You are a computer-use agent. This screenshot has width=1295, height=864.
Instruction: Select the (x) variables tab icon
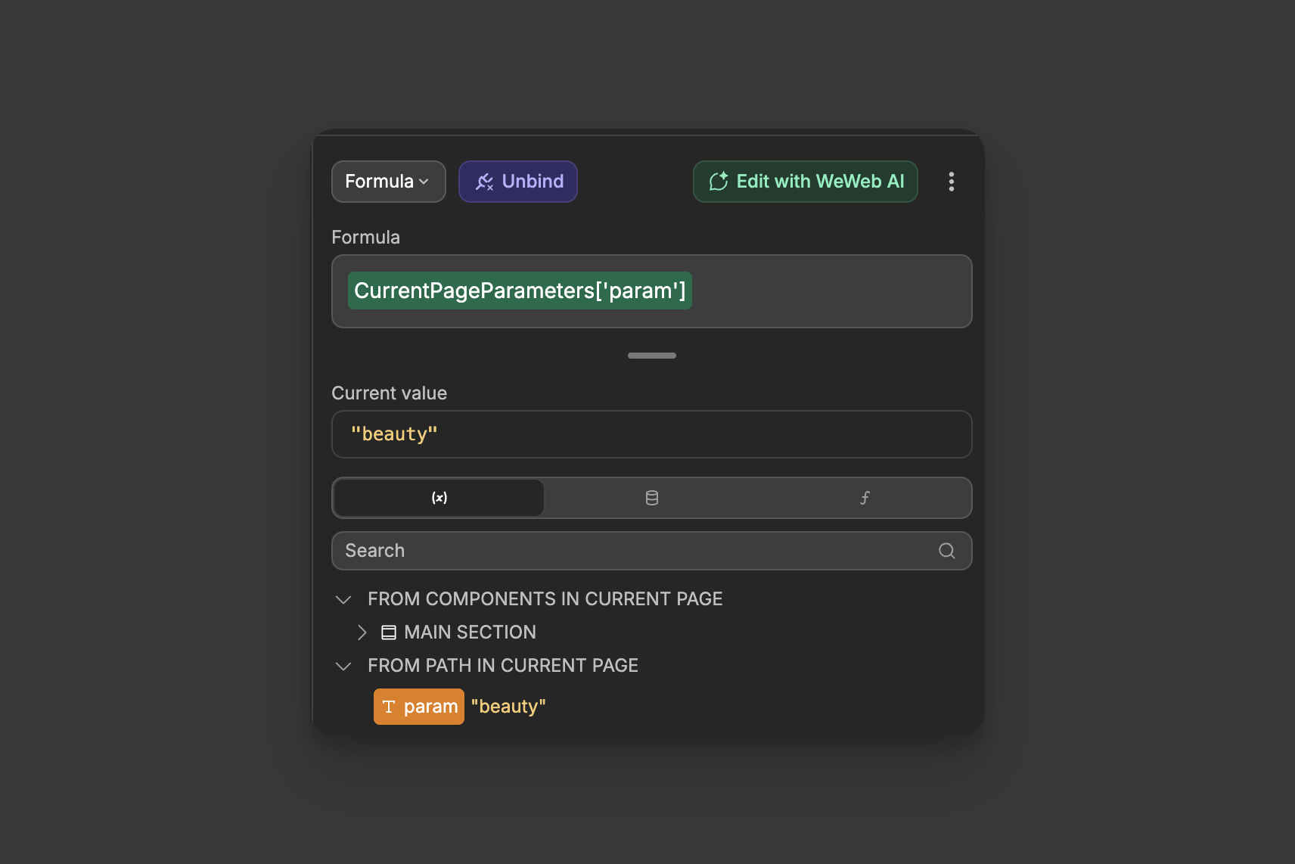coord(438,498)
